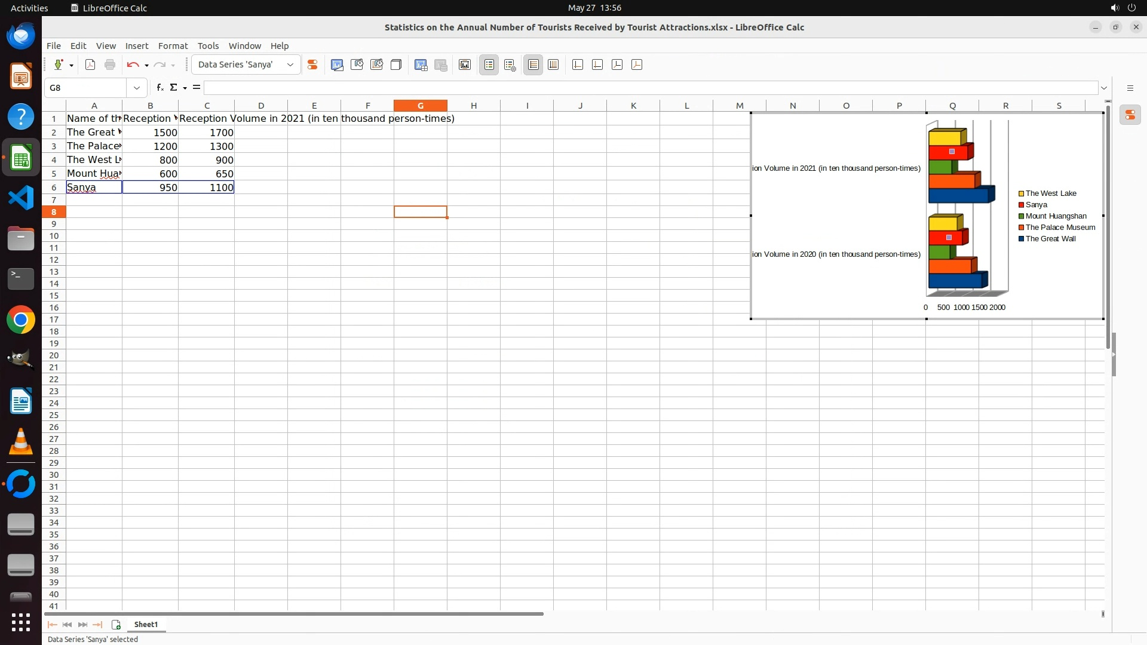Expand the chart element selector dropdown

[x=290, y=64]
